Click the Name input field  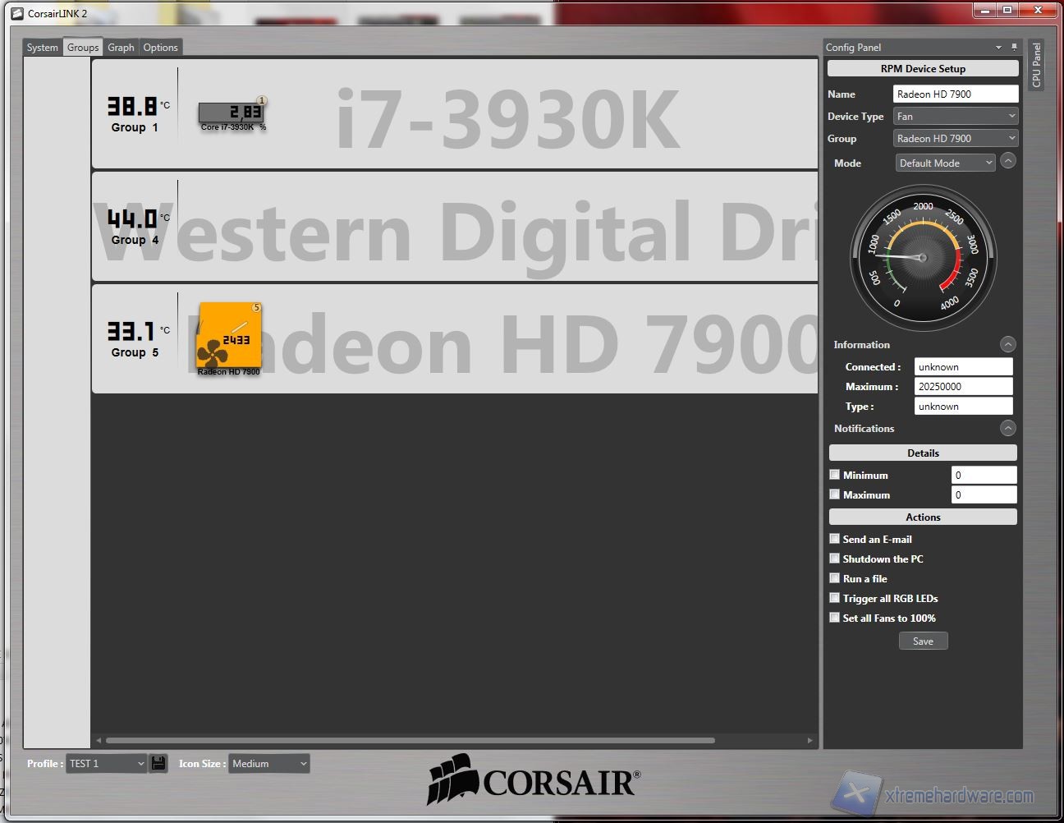[955, 94]
